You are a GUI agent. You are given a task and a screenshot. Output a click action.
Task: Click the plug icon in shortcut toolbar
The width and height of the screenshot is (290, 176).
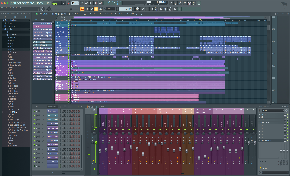pyautogui.click(x=166, y=9)
